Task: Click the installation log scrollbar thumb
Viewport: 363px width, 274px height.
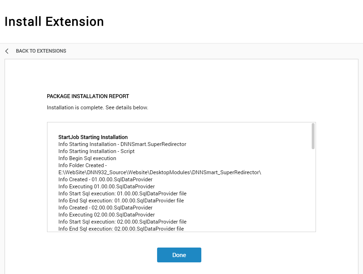Action: point(313,136)
